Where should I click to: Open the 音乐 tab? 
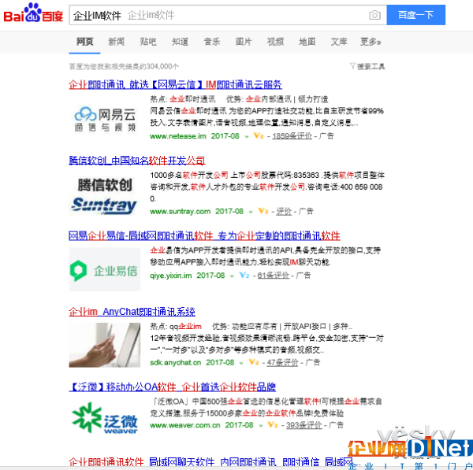pos(212,42)
